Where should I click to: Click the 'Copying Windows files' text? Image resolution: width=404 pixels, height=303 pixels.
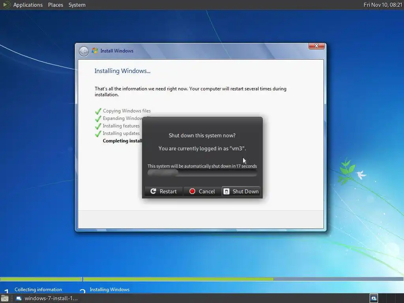(x=127, y=111)
